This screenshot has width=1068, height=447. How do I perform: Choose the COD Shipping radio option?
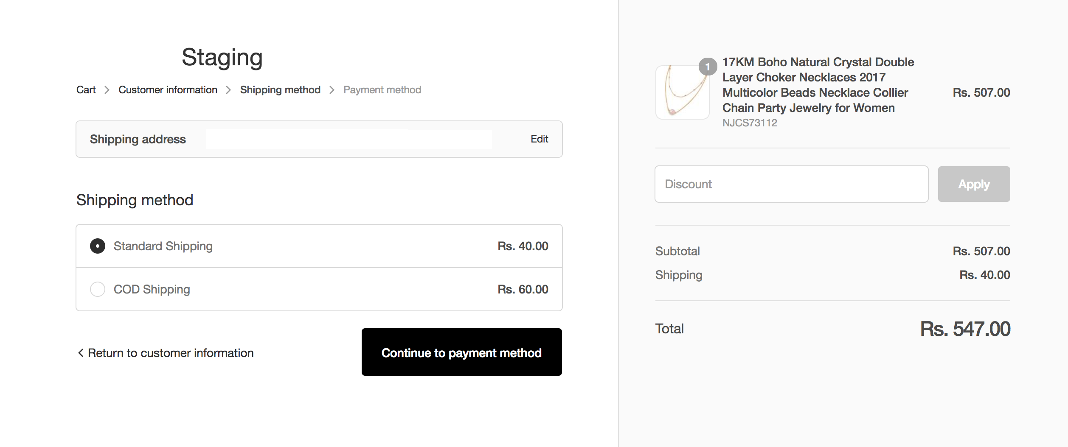pyautogui.click(x=98, y=289)
